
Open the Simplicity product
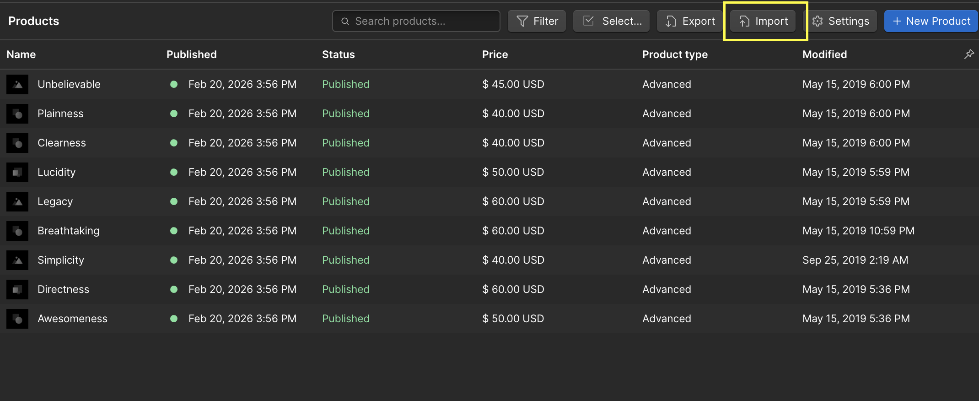click(60, 260)
